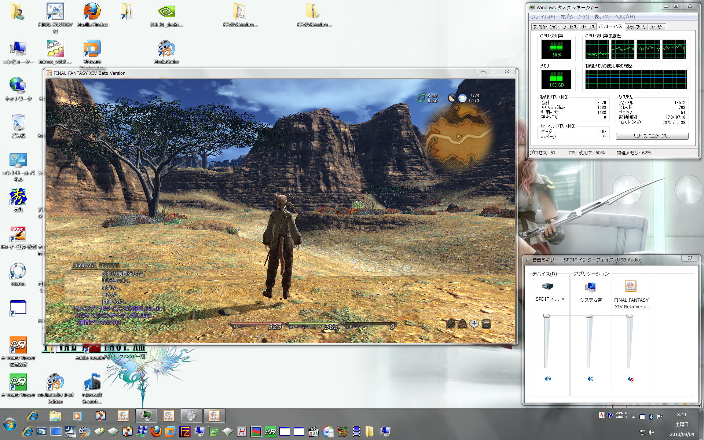Image resolution: width=704 pixels, height=440 pixels.
Task: Switch to the ネットワーク tab
Action: [636, 27]
